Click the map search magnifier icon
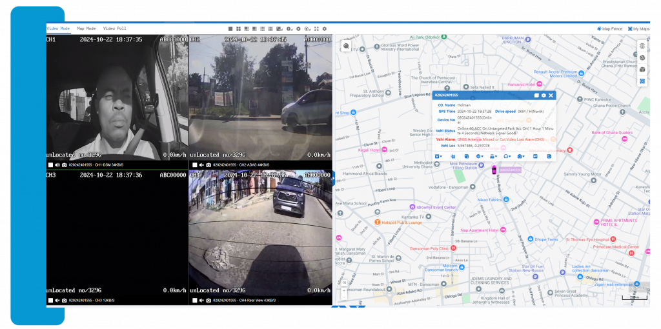 click(347, 46)
